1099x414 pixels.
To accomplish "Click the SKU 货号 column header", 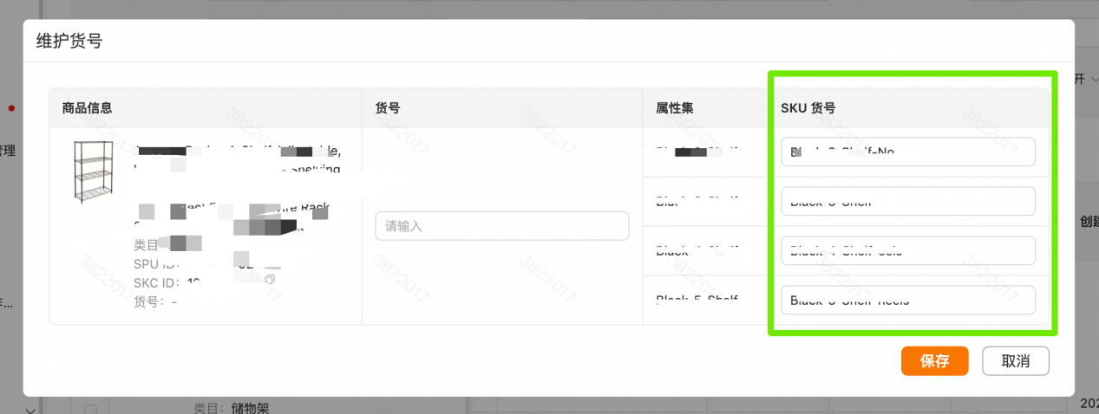I will pyautogui.click(x=808, y=108).
